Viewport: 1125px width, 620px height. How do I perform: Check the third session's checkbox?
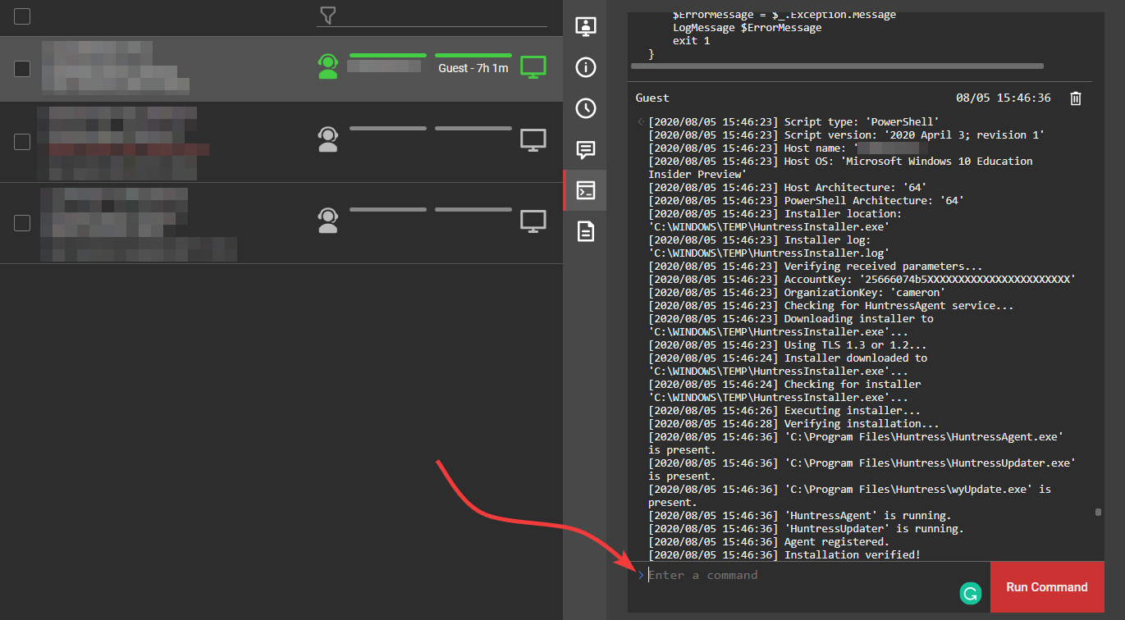[22, 223]
